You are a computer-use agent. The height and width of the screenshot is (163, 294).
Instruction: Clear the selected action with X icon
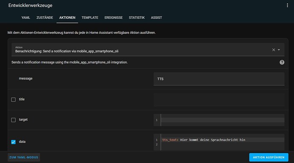click(x=274, y=50)
